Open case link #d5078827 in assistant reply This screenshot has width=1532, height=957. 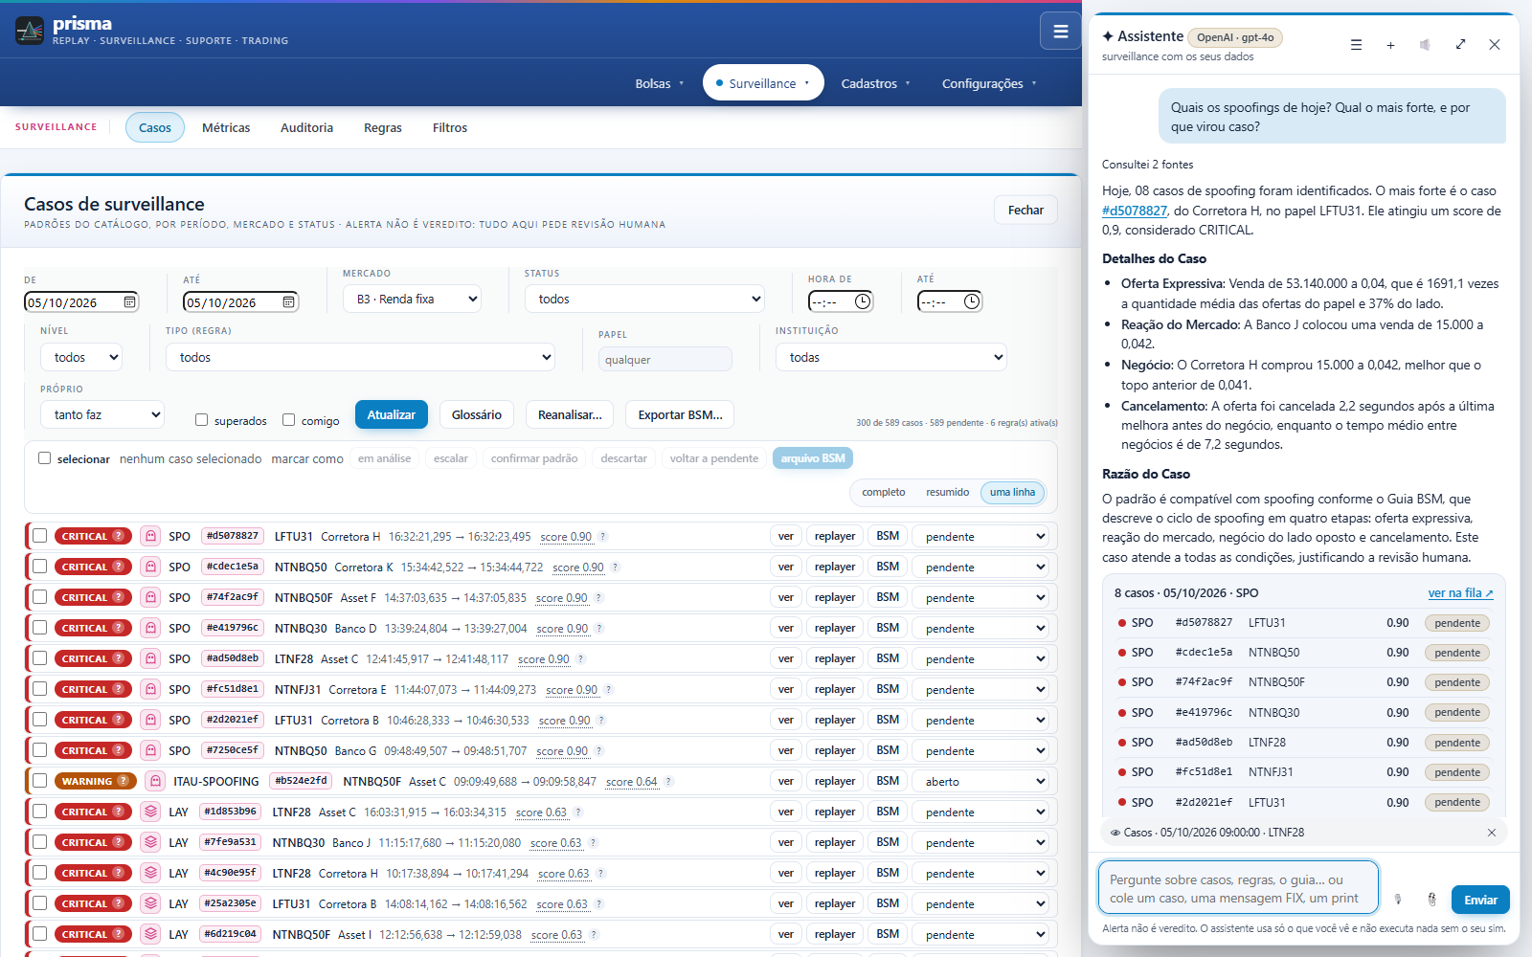tap(1135, 211)
